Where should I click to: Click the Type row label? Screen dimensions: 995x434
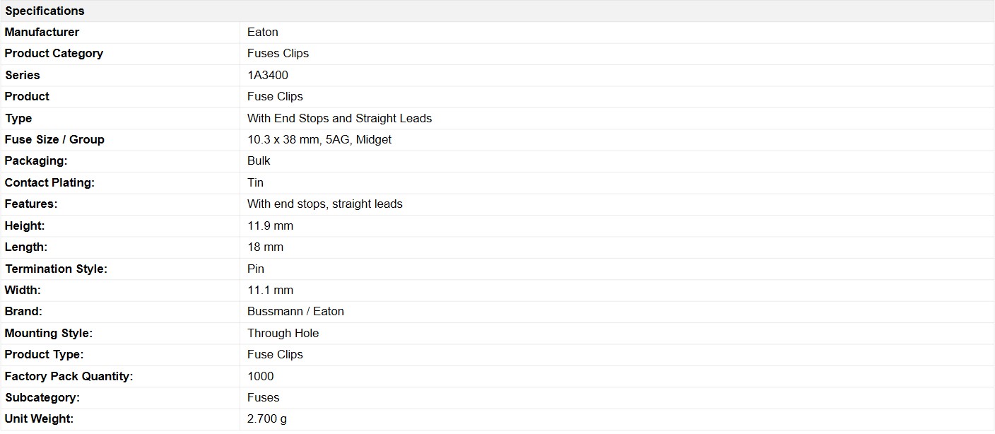(x=18, y=118)
